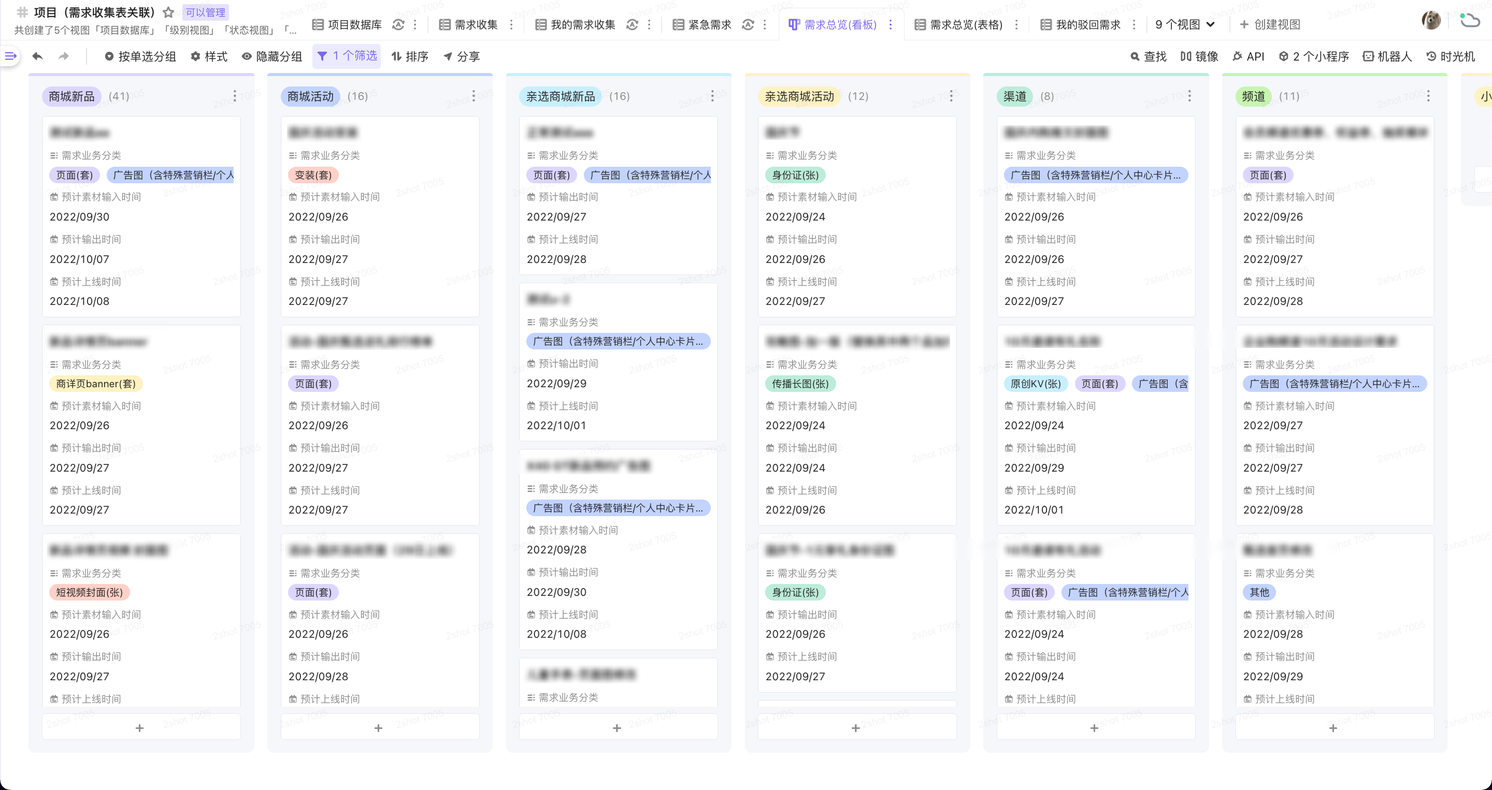1492x790 pixels.
Task: Toggle 隐藏分组 hidden groups option
Action: click(x=271, y=56)
